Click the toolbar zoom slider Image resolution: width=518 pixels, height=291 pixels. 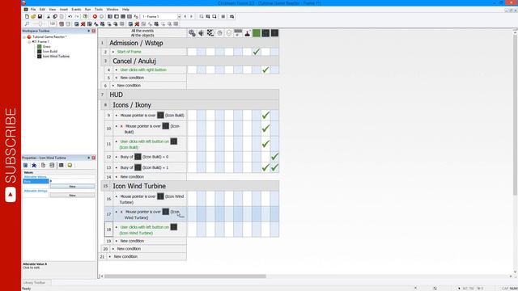pyautogui.click(x=40, y=23)
